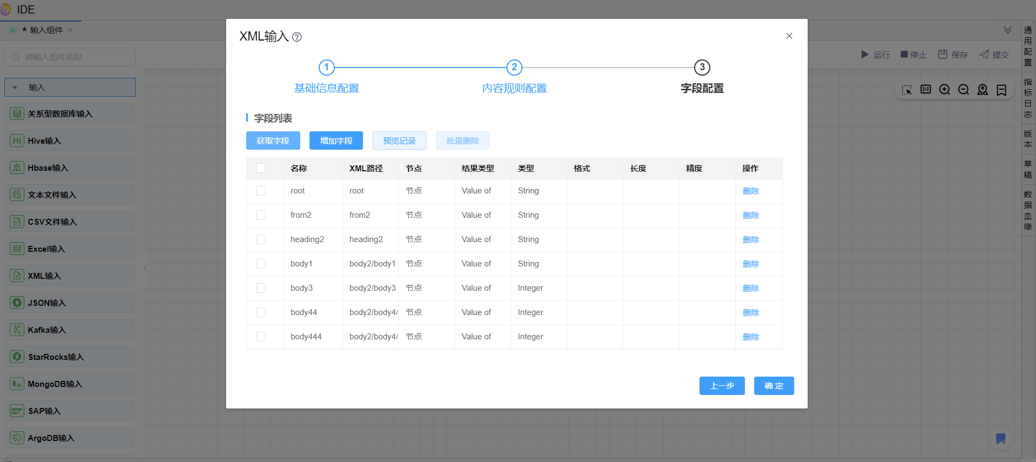Click the area selection tool icon

[x=907, y=90]
